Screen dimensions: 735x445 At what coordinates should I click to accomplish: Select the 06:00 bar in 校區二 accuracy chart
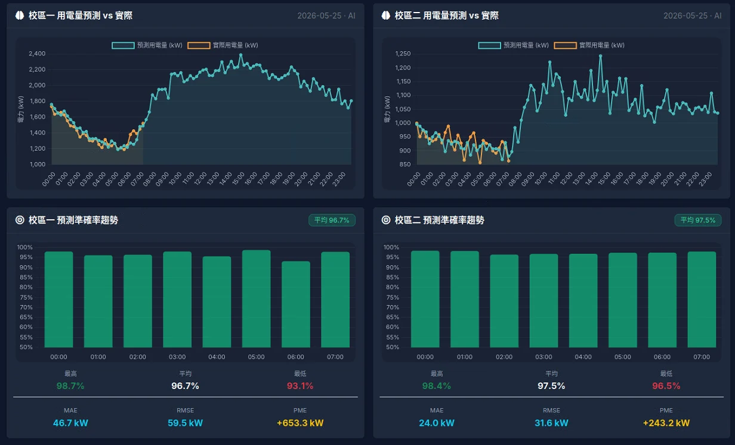tap(662, 300)
